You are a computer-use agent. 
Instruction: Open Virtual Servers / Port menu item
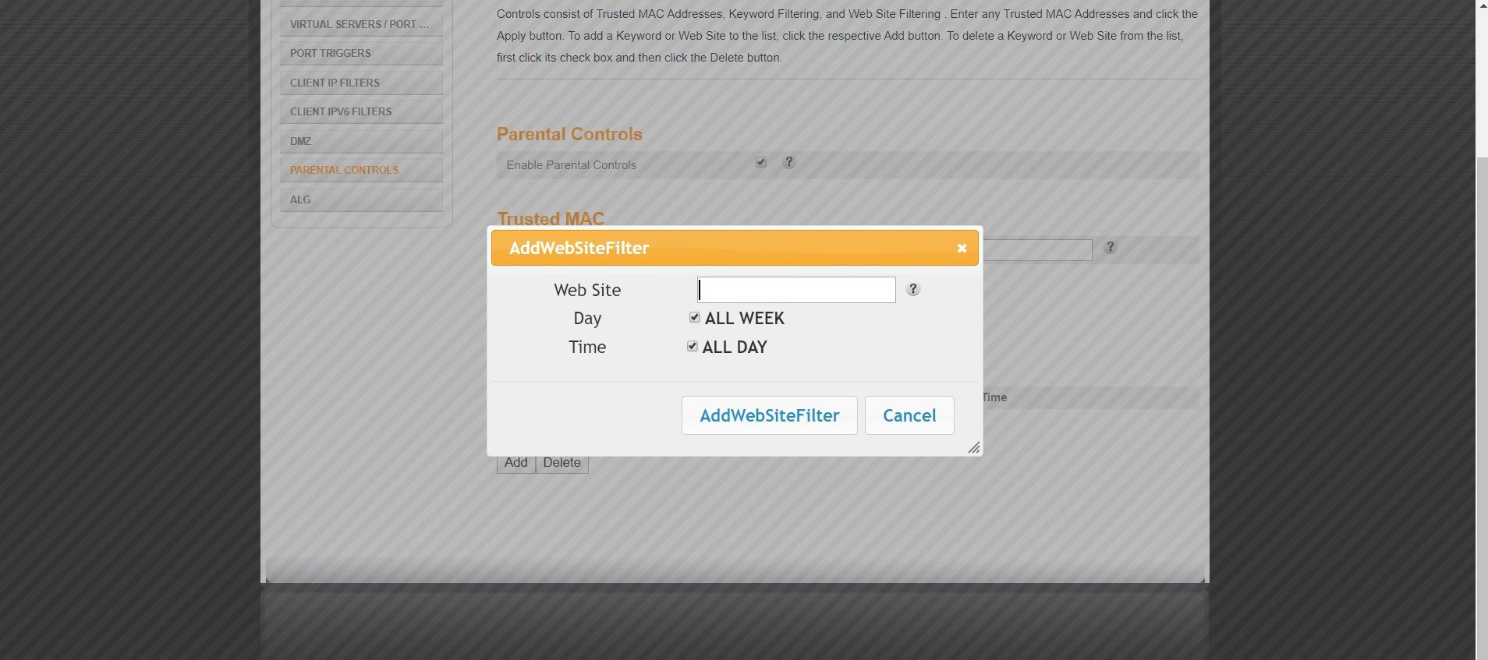[361, 24]
